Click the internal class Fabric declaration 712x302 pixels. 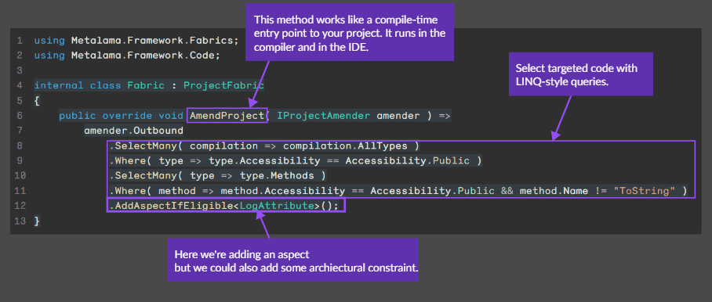pos(100,85)
